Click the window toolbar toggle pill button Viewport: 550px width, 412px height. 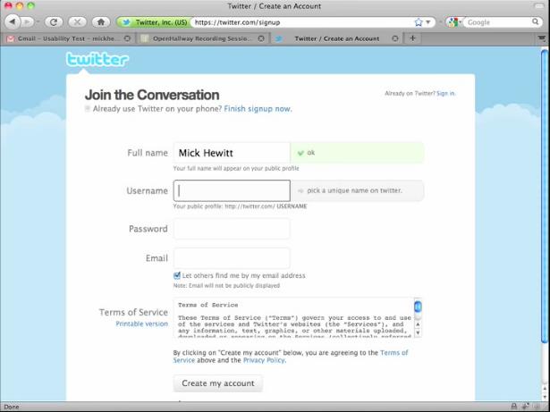pyautogui.click(x=538, y=6)
